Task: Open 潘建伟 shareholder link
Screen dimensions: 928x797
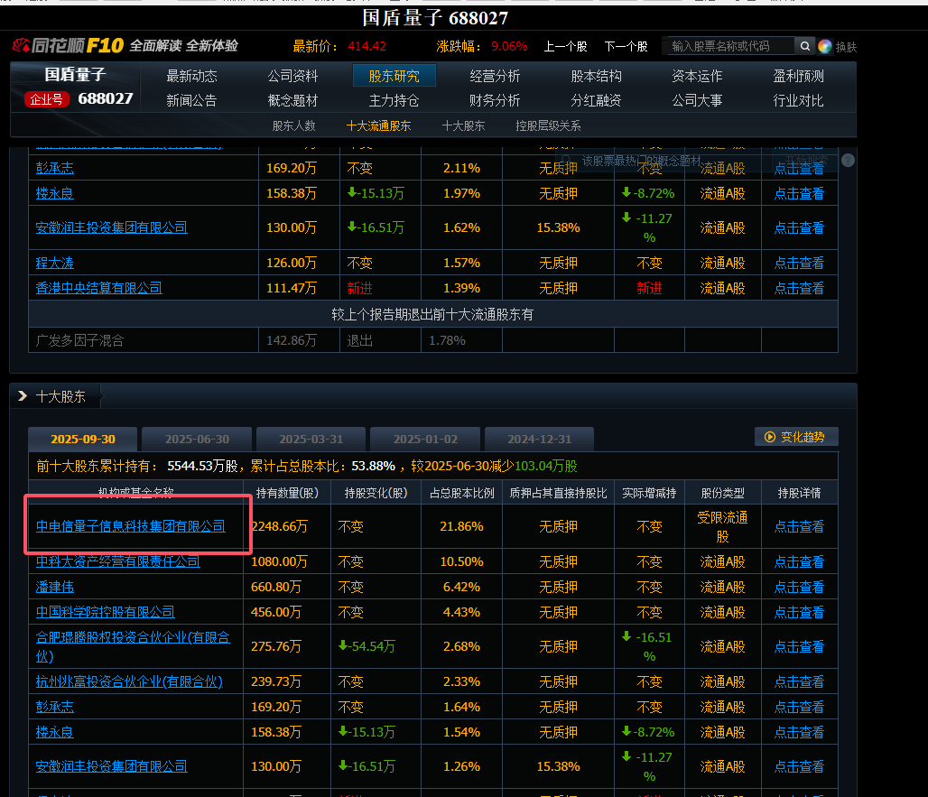Action: [x=55, y=587]
